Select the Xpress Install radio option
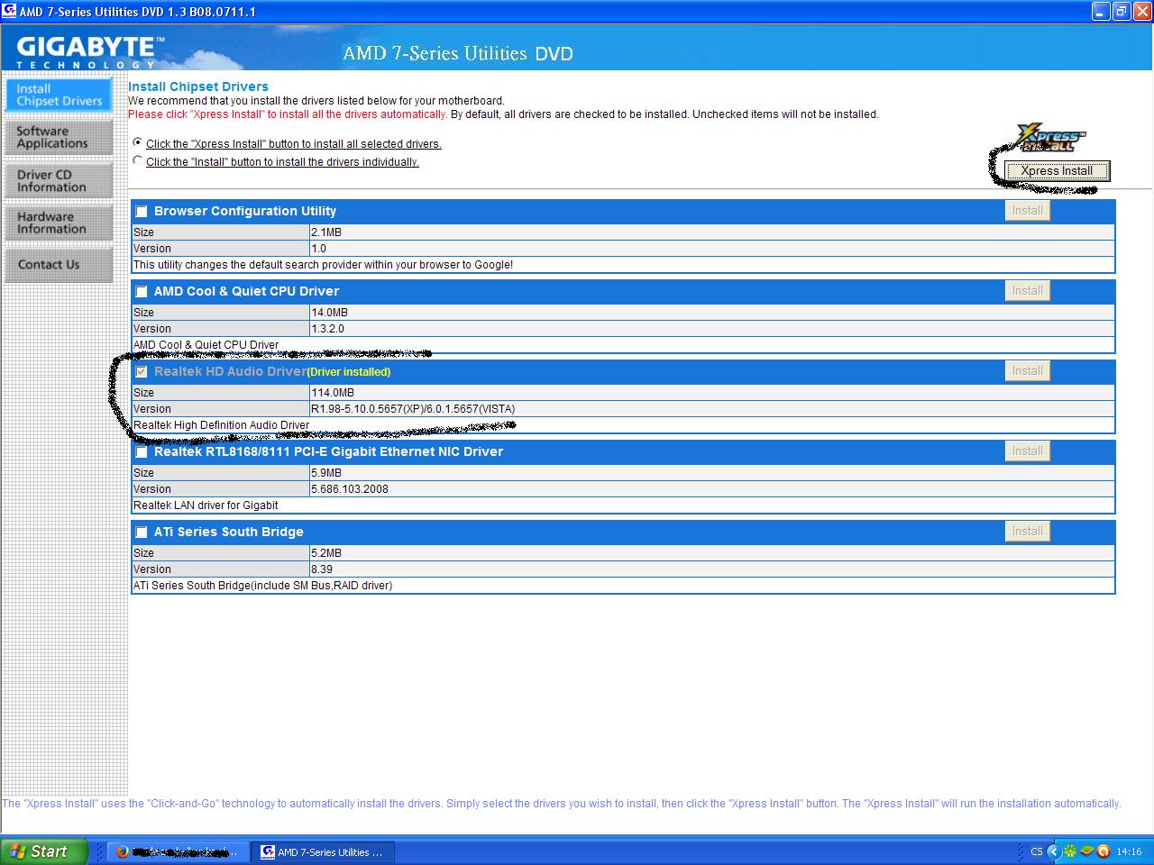 [137, 142]
